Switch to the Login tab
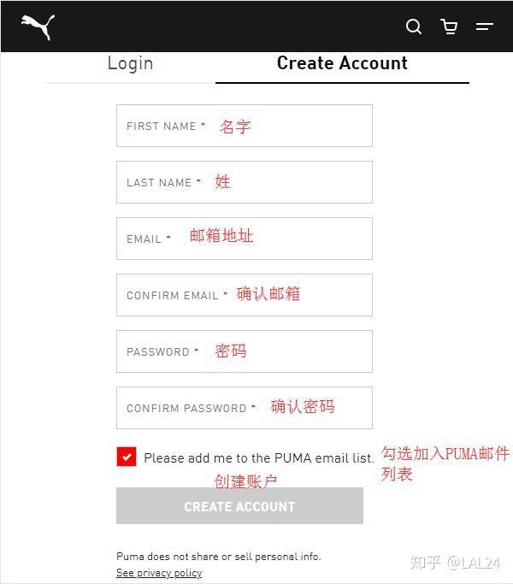This screenshot has width=513, height=584. pos(130,63)
